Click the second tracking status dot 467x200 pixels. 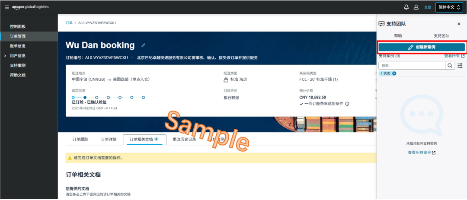pyautogui.click(x=85, y=97)
